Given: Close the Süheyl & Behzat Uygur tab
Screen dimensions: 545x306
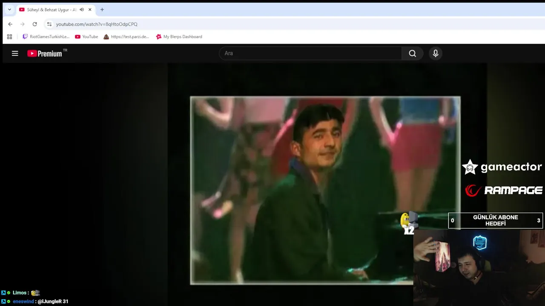Looking at the screenshot, I should click(90, 9).
